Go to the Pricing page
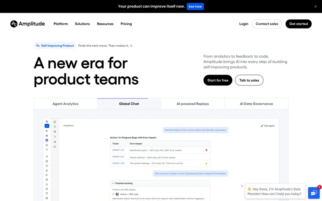Screen dimensions: 322x201 [x=126, y=24]
